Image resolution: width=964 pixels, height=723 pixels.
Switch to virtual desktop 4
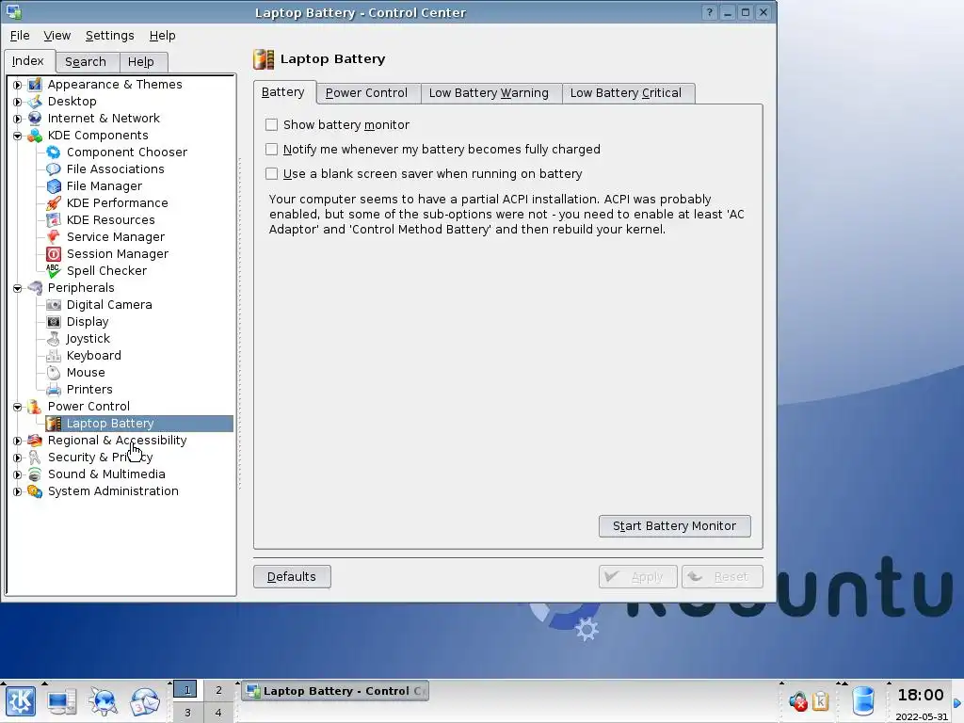pyautogui.click(x=218, y=713)
